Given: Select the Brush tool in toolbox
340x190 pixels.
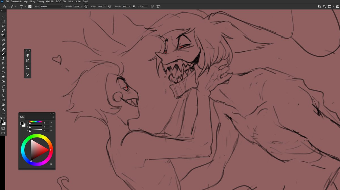Looking at the screenshot, I should click(3, 54).
